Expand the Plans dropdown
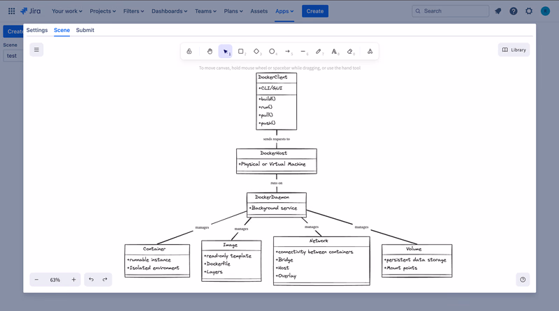Screen dimensions: 559x311 pos(233,11)
